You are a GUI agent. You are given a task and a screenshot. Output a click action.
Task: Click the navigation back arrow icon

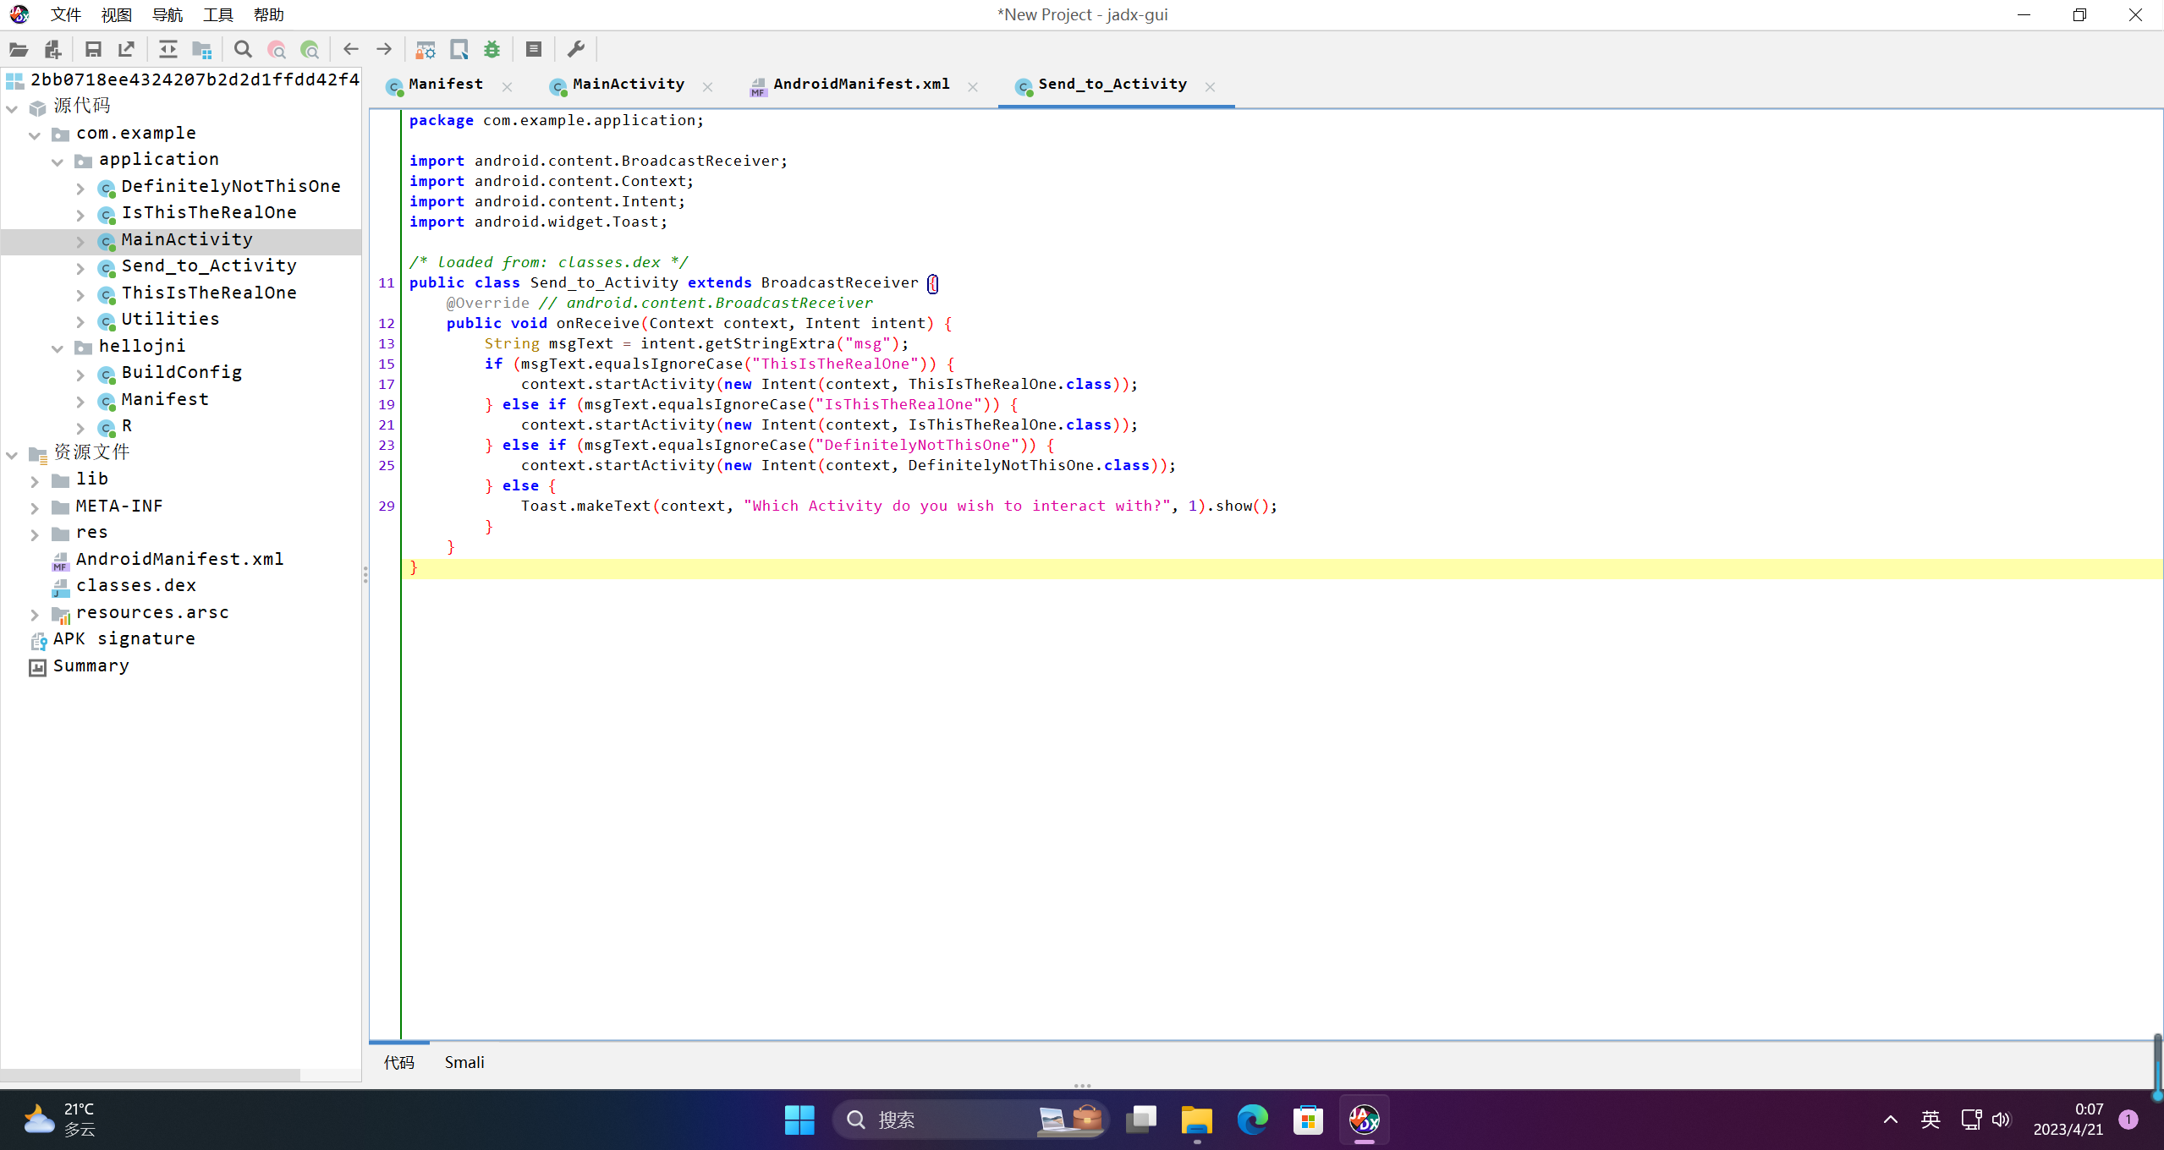350,50
